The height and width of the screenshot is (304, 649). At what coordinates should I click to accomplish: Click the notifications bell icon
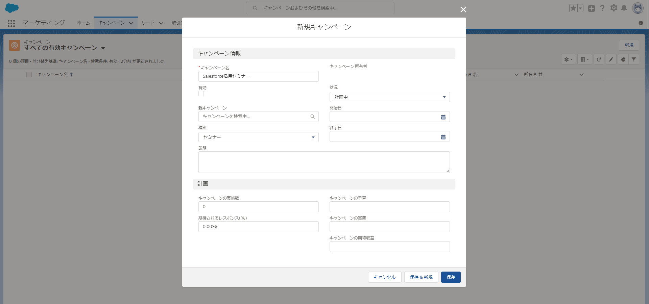[624, 8]
